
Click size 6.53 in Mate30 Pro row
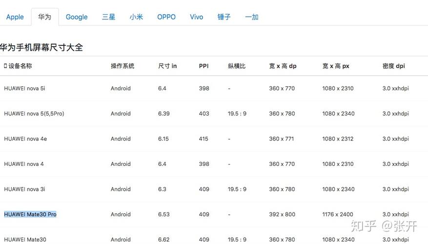pyautogui.click(x=164, y=214)
